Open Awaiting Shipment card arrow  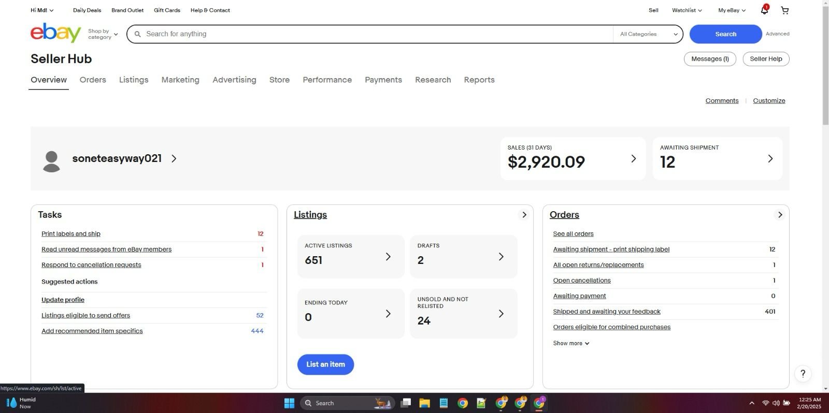(x=770, y=158)
